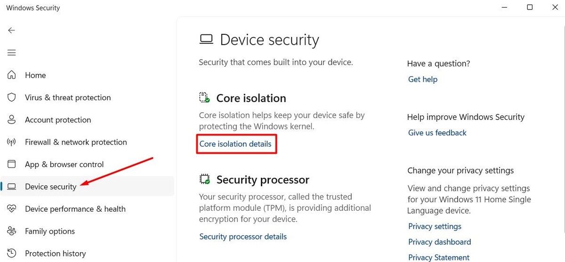Click Give us feedback link
Screen dimensions: 565x262
click(437, 133)
